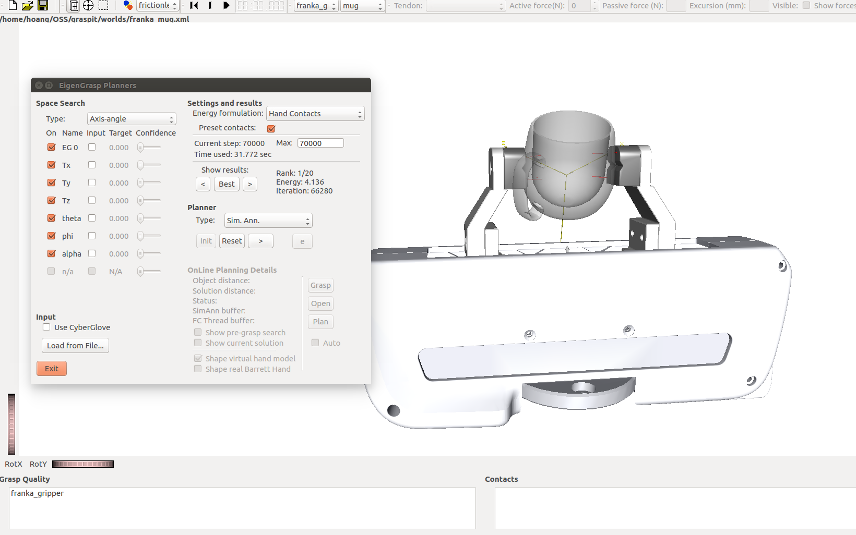Play the dynamics simulation
The image size is (856, 535).
226,5
